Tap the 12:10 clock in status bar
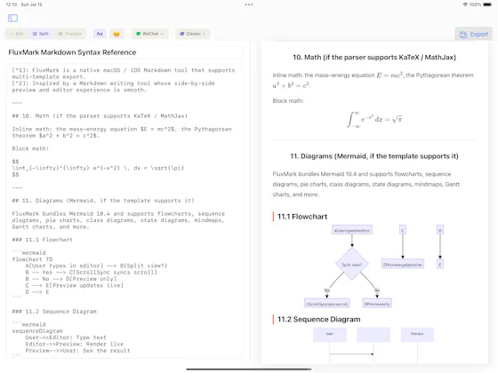The width and height of the screenshot is (498, 373). pyautogui.click(x=12, y=4)
